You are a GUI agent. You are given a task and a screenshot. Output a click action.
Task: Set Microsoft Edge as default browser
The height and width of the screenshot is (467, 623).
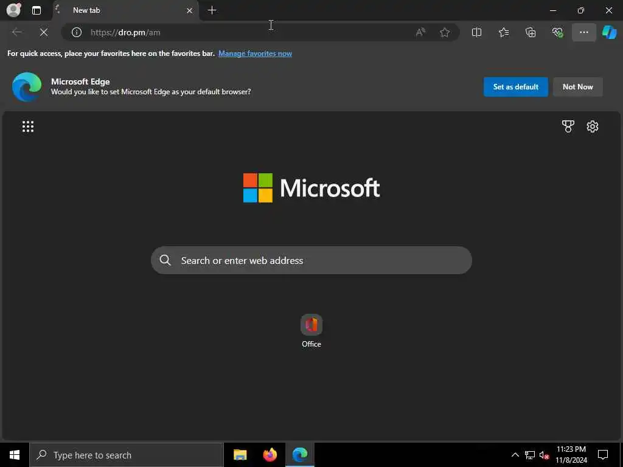(516, 86)
